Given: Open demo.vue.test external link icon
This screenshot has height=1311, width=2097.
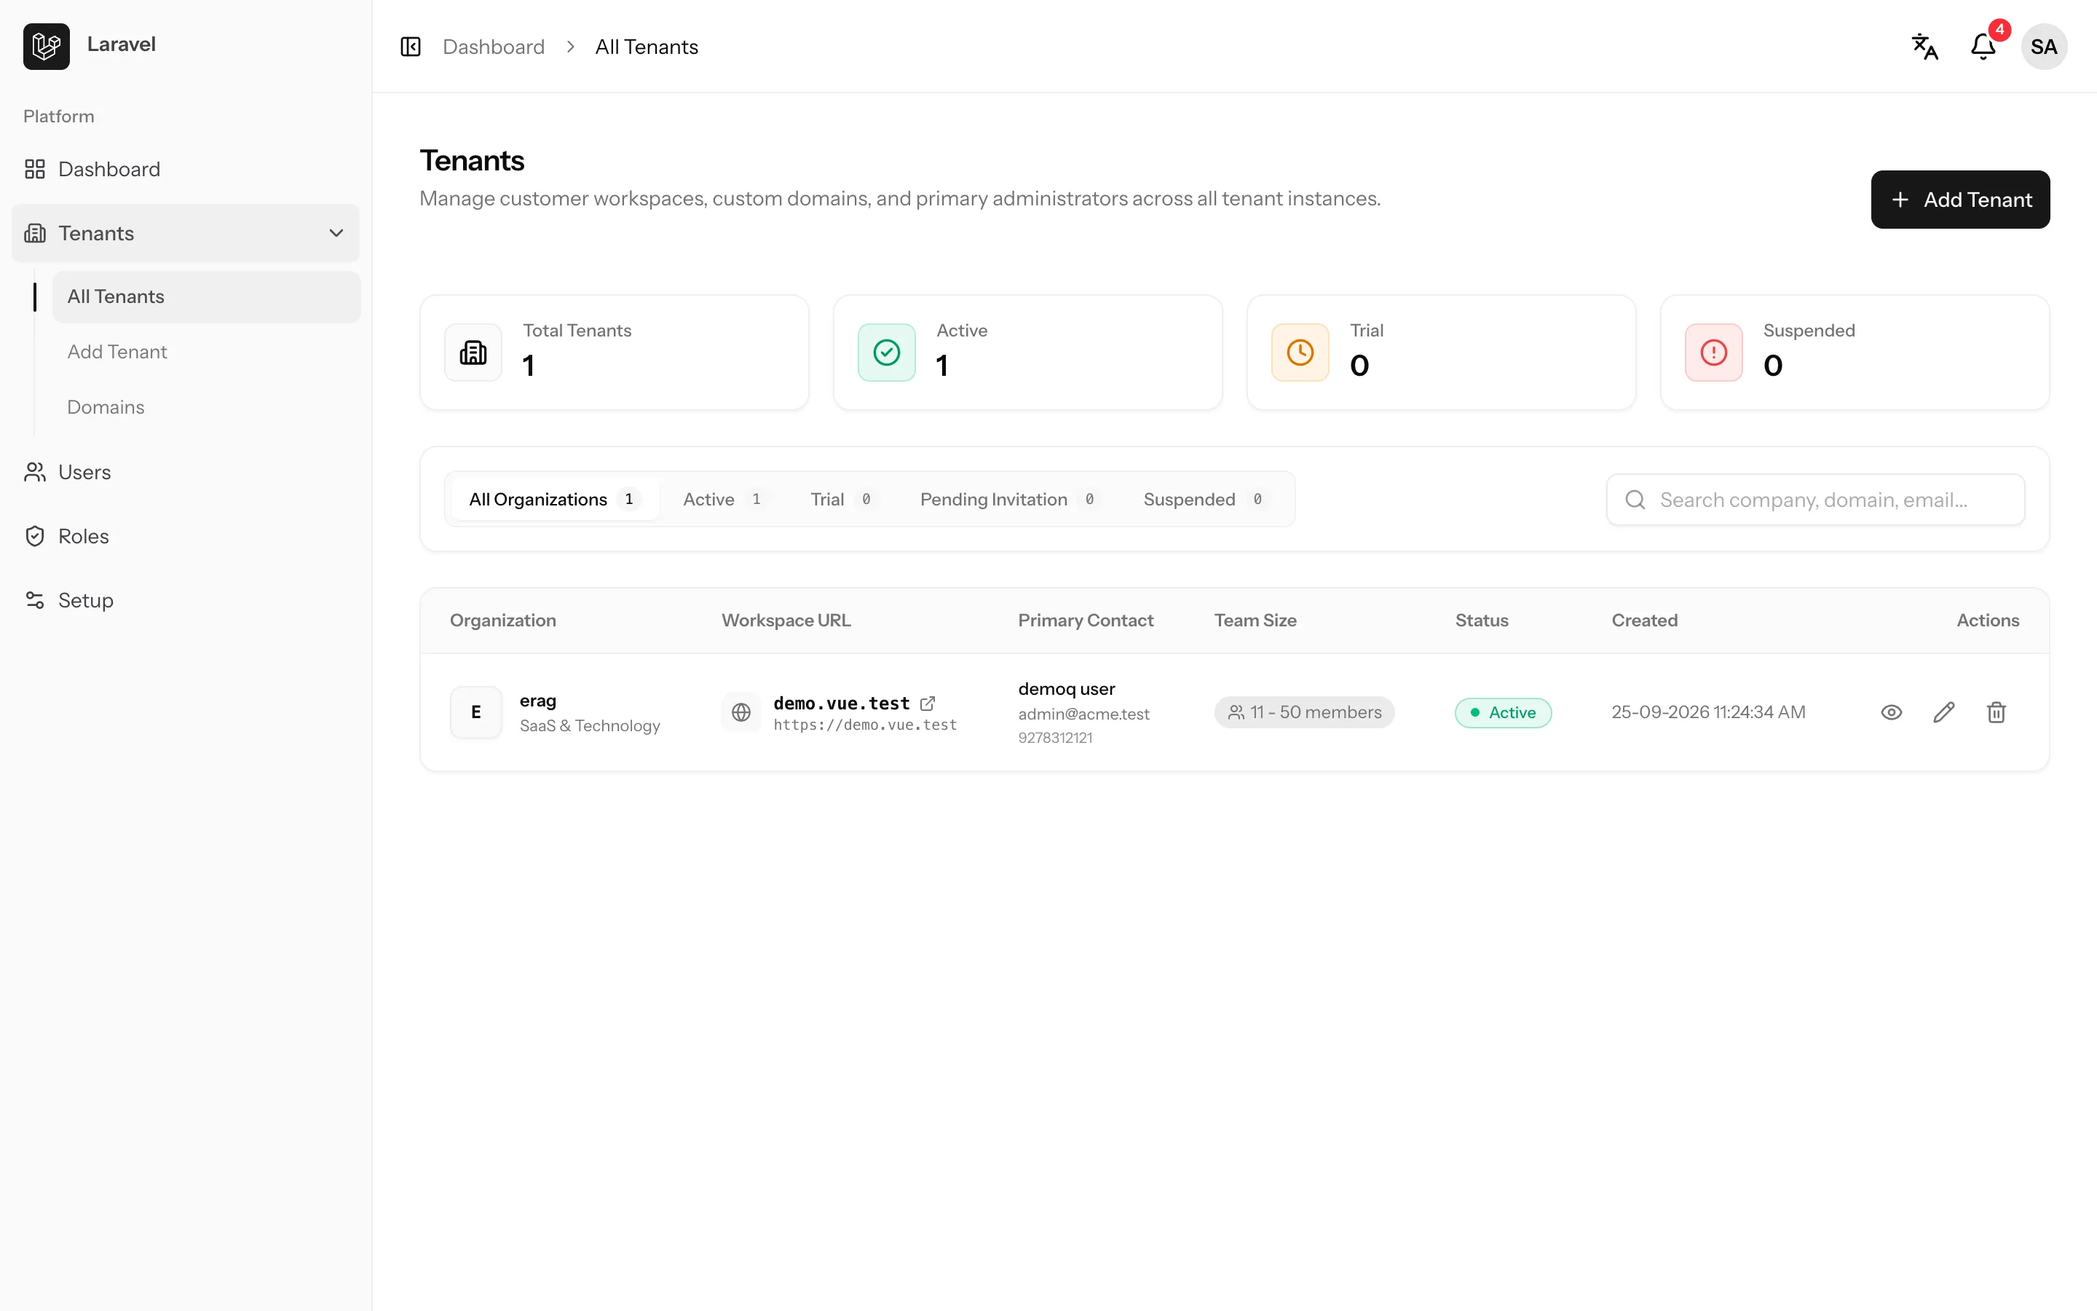Looking at the screenshot, I should pyautogui.click(x=928, y=703).
